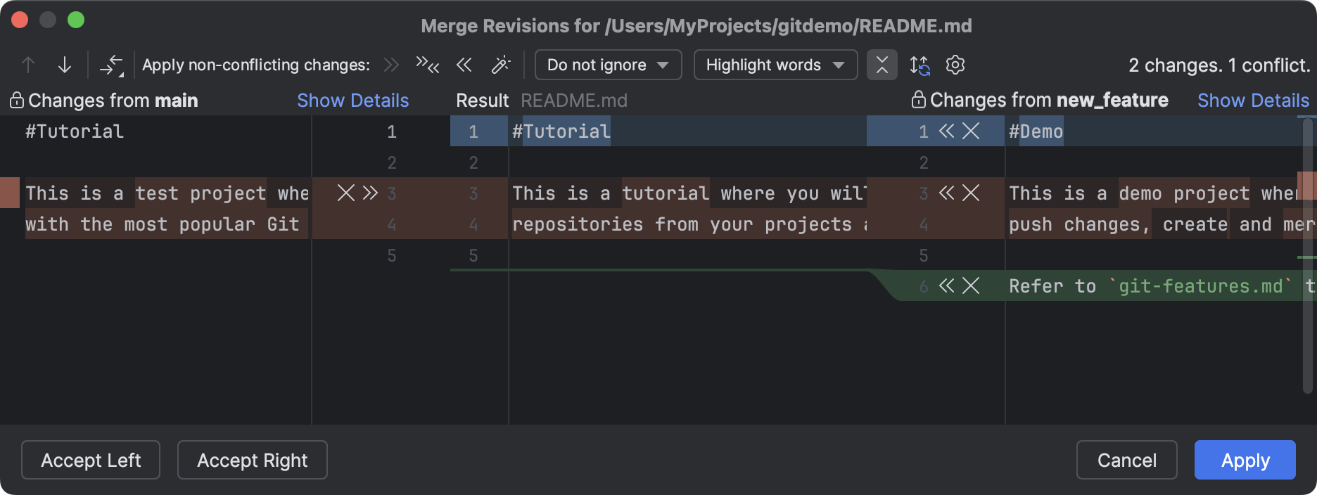Resolve simple conflicts with magic wand
This screenshot has height=495, width=1317.
(x=500, y=65)
